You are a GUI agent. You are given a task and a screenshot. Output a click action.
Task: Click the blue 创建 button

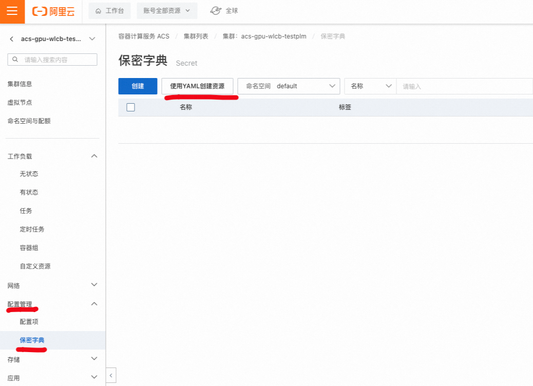138,86
